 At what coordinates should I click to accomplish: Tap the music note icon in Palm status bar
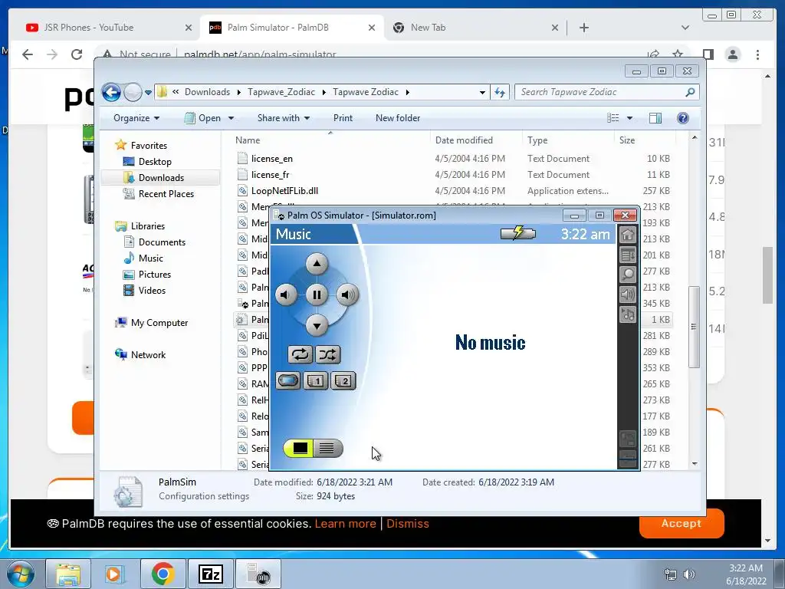point(628,314)
